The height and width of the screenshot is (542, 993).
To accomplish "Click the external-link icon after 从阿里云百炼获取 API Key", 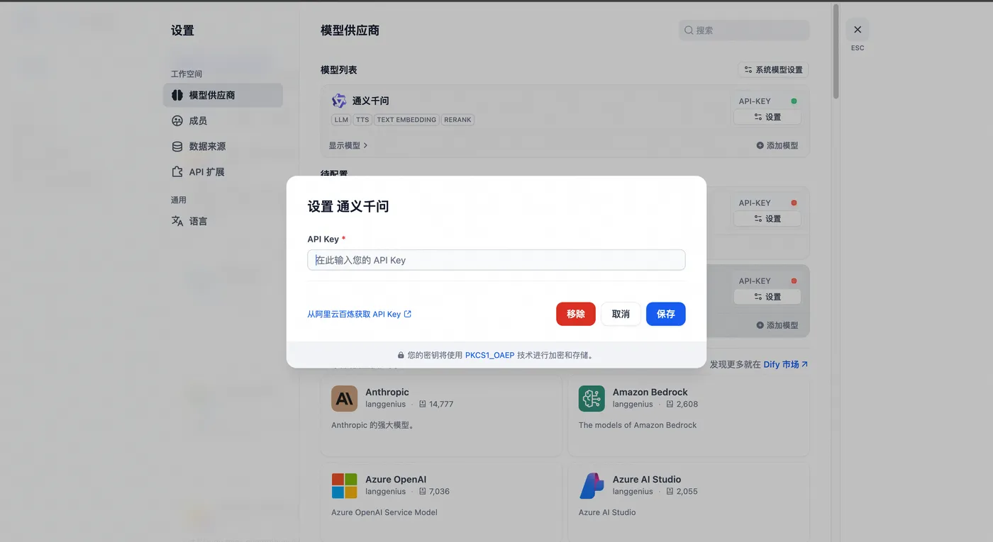I will 408,314.
